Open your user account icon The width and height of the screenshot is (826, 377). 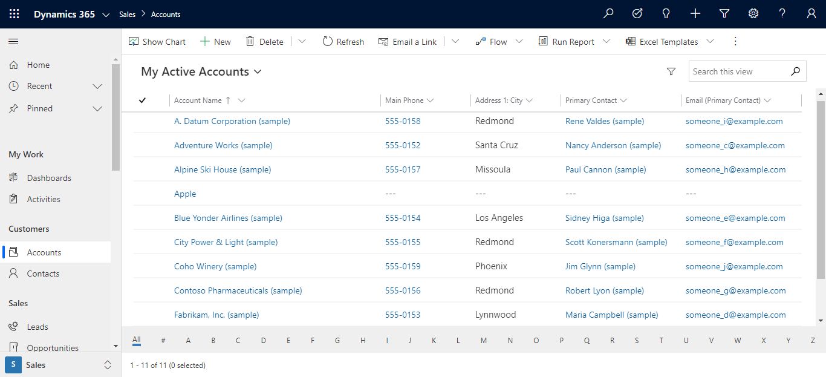click(811, 13)
